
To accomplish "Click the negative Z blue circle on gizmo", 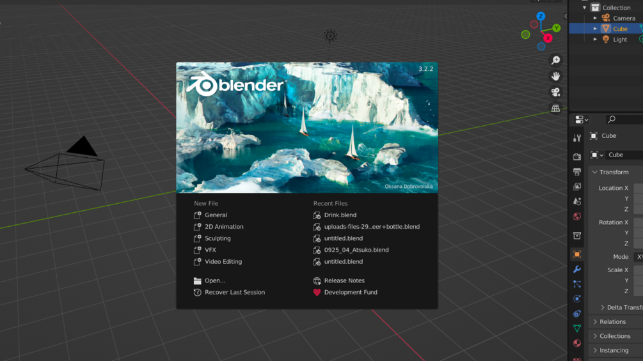I will pyautogui.click(x=541, y=47).
